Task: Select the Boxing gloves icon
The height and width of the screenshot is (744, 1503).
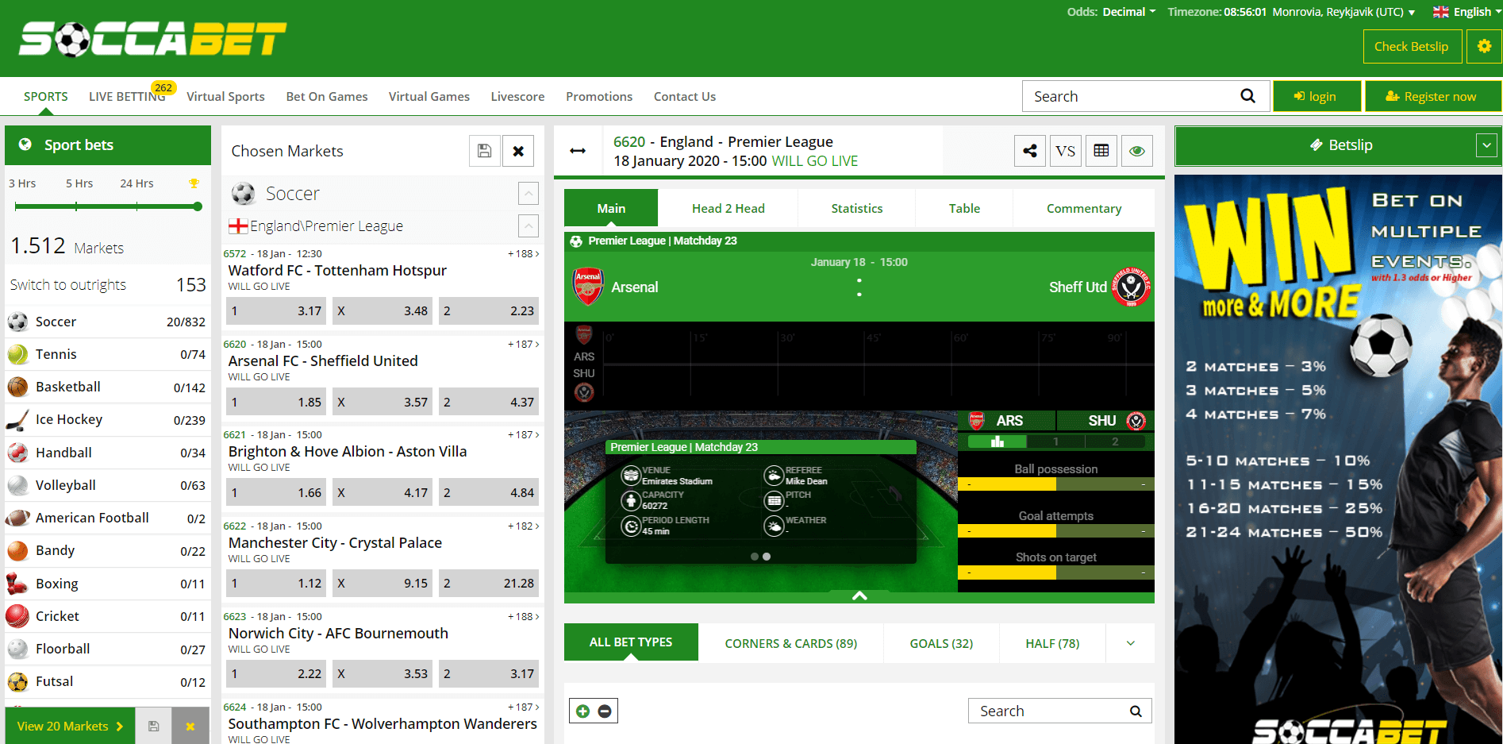Action: [17, 584]
